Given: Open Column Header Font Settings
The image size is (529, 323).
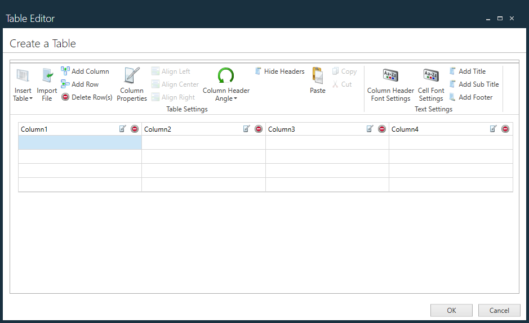Looking at the screenshot, I should [390, 76].
